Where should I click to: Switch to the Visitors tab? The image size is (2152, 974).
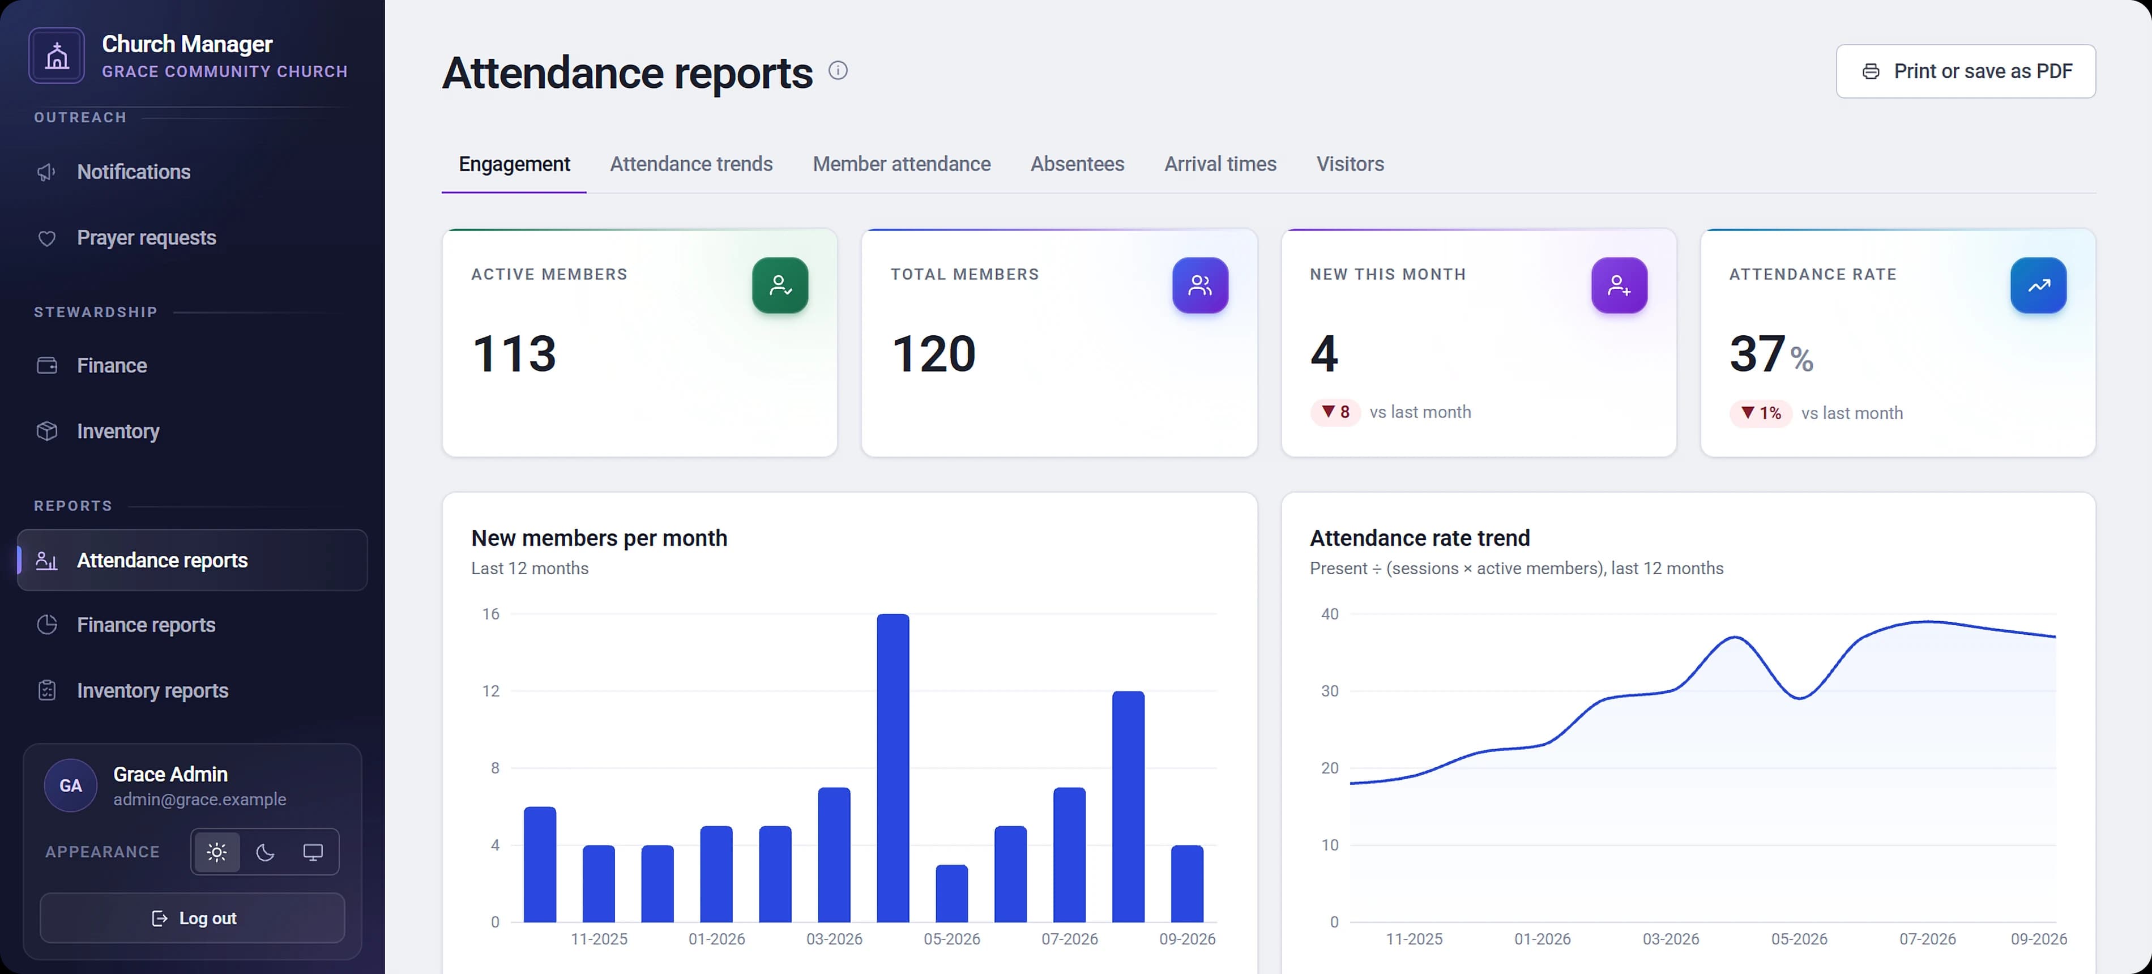1350,165
